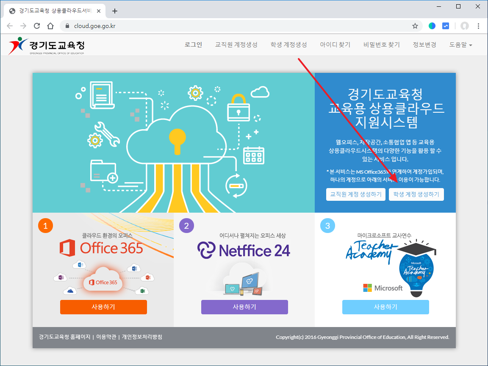This screenshot has width=488, height=366.
Task: Bookmark this page with the star icon
Action: 415,26
